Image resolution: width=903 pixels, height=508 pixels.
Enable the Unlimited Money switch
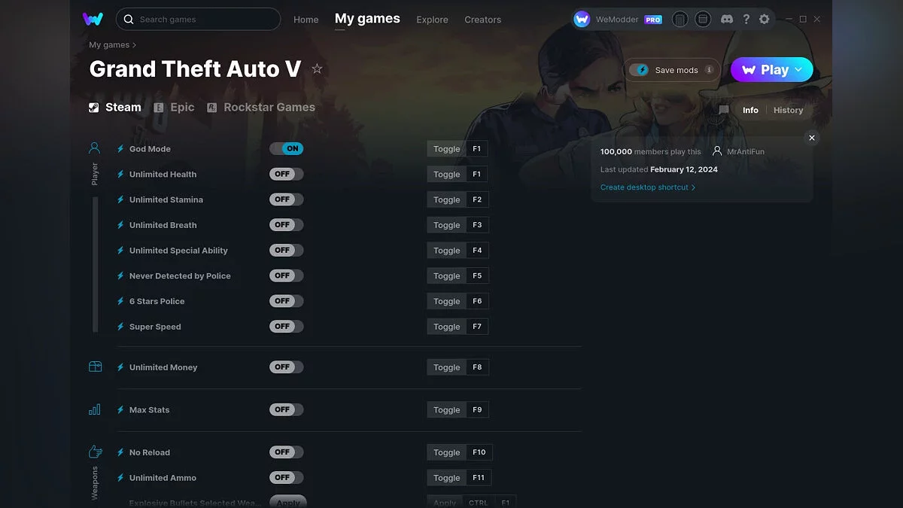[287, 367]
